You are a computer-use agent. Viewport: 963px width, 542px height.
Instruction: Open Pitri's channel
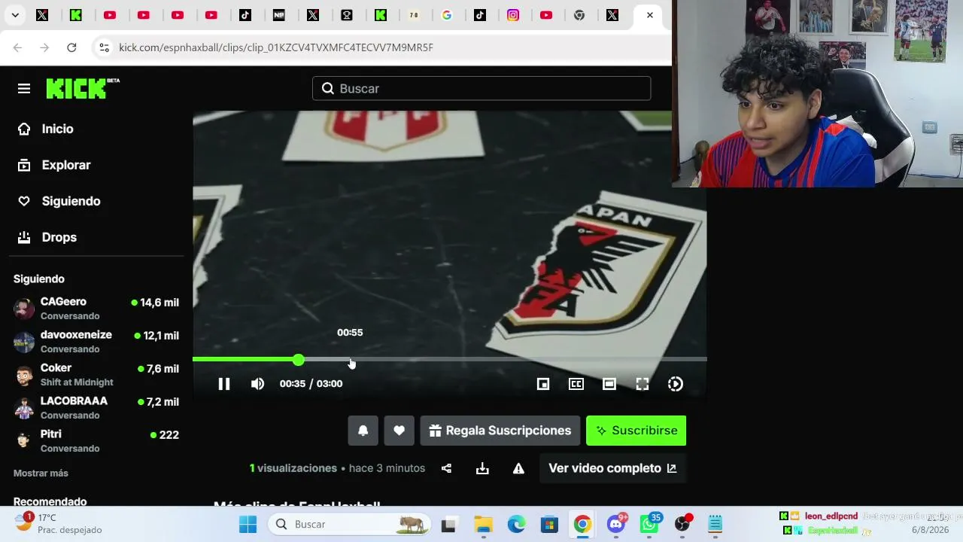96,441
